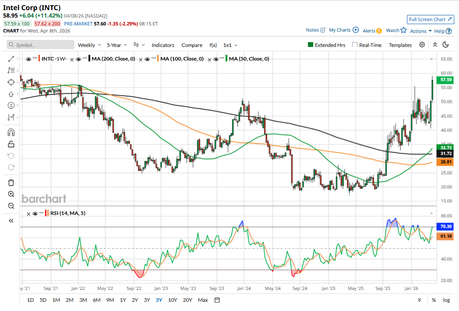
Task: Click the lock drawings icon
Action: pos(11,144)
